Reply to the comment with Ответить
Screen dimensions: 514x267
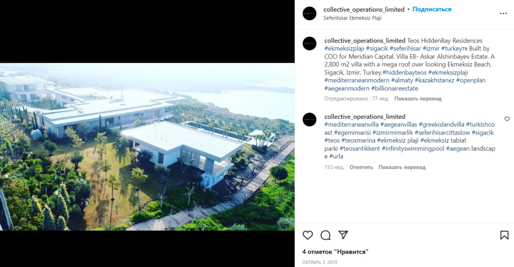point(361,167)
